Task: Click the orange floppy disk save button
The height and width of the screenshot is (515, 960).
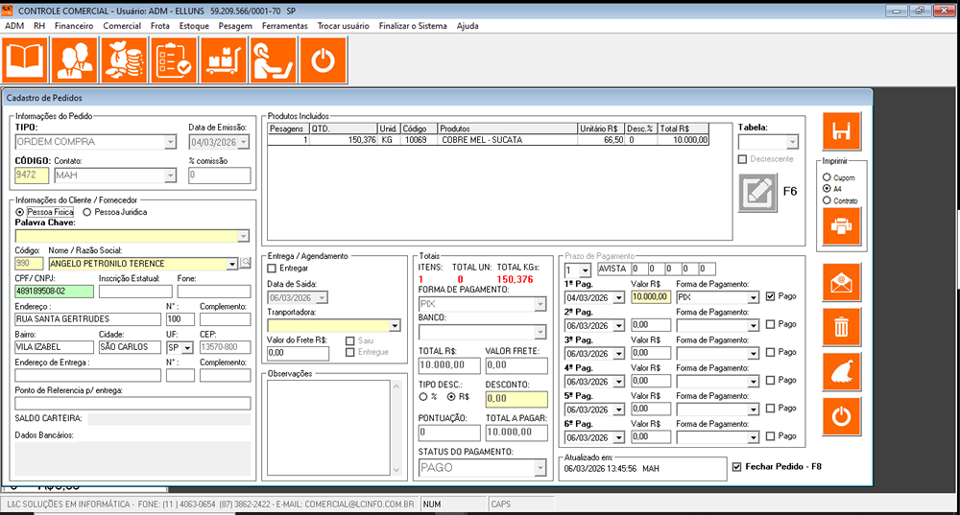Action: click(x=842, y=132)
